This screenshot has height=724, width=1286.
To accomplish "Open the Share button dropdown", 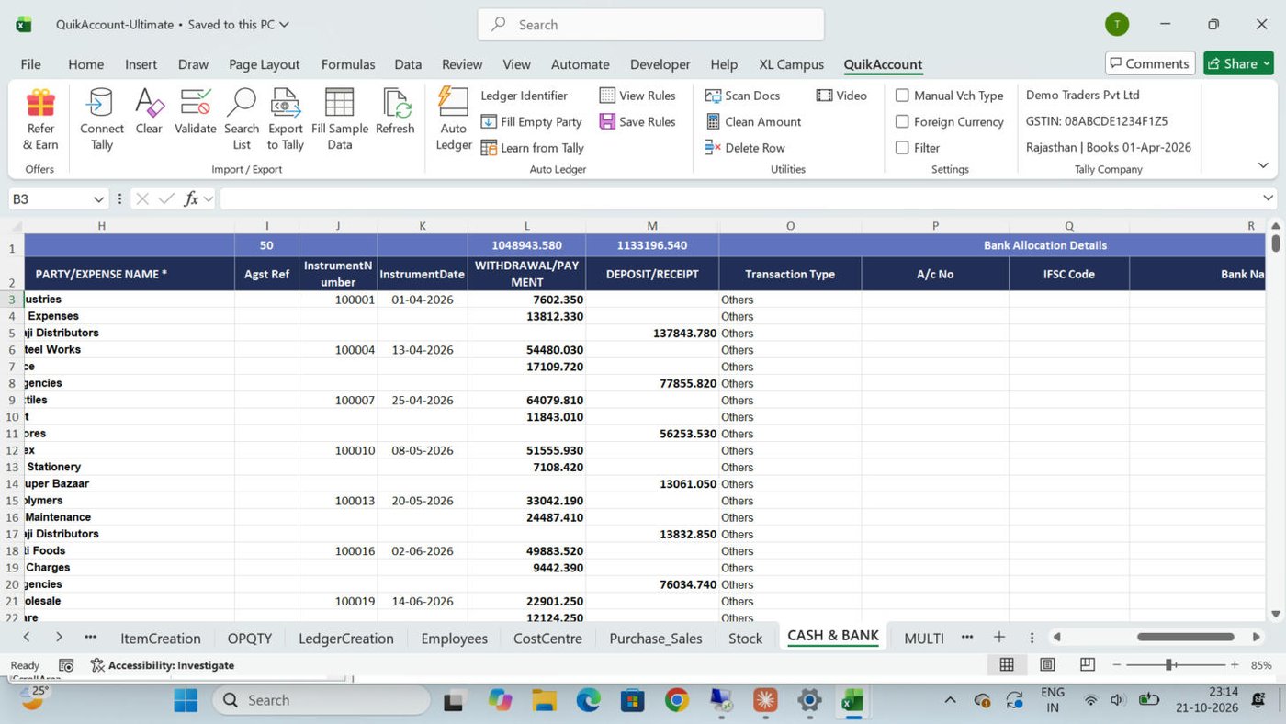I will tap(1268, 63).
